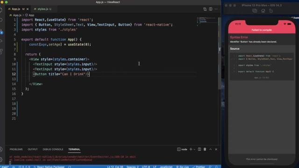Take screenshot in iPhone Simulator toolbar
Screen dimensions: 299x168
click(x=255, y=11)
